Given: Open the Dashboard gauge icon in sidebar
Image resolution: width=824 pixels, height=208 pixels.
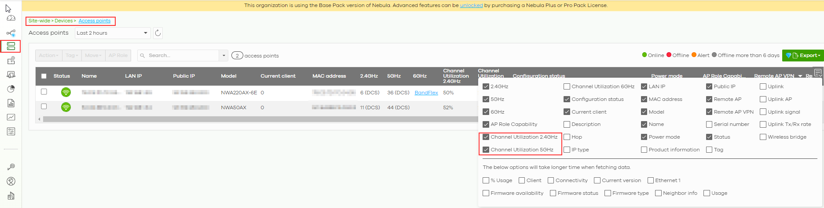Looking at the screenshot, I should coord(11,18).
